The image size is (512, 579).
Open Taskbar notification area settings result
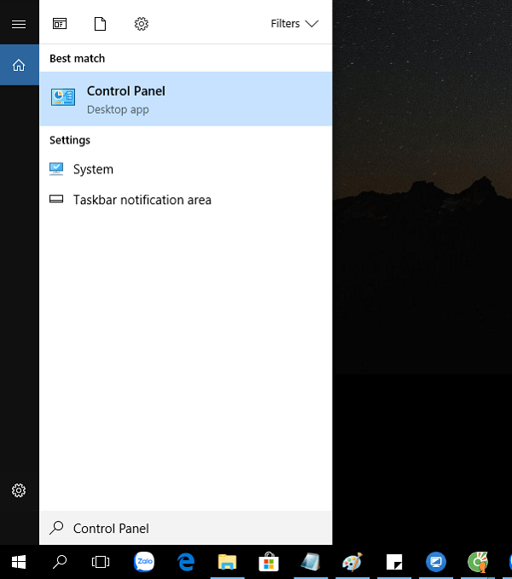click(142, 200)
